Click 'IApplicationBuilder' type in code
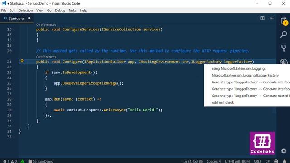290x163 pixels. click(105, 62)
